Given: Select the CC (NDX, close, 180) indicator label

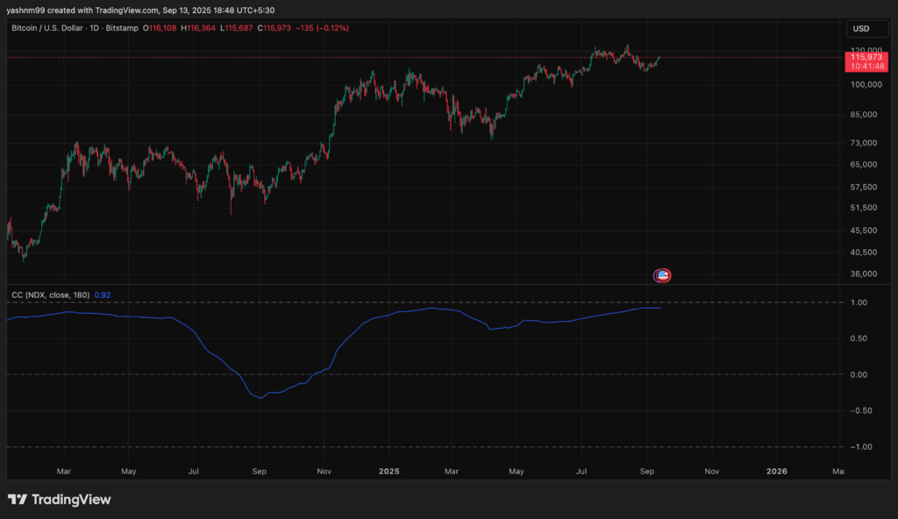Looking at the screenshot, I should tap(48, 295).
